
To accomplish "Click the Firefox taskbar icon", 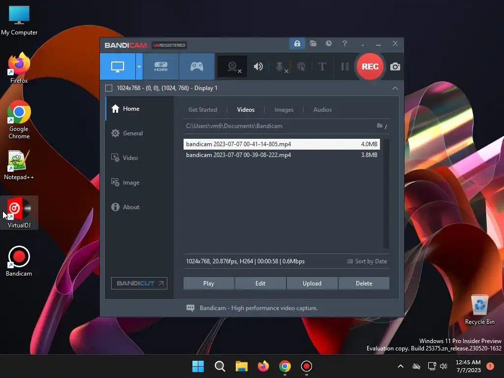I will tap(263, 366).
